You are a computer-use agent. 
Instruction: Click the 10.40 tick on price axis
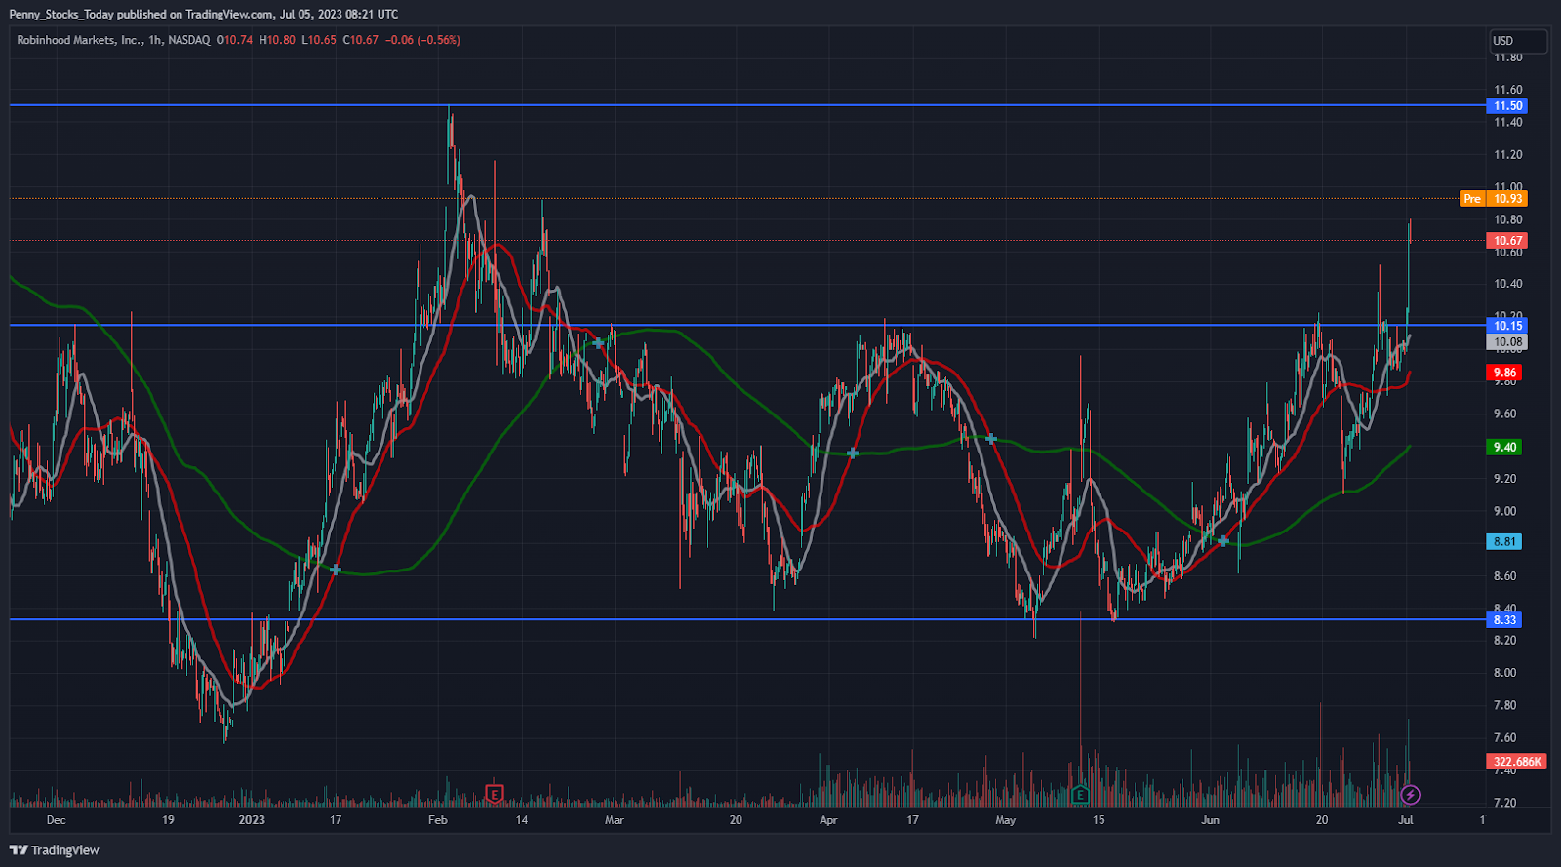coord(1508,284)
